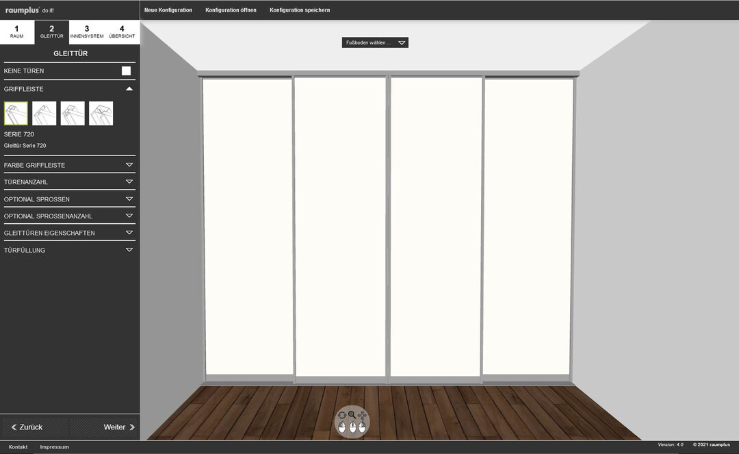Choose the third handle profile thumbnail
739x454 pixels.
point(73,113)
